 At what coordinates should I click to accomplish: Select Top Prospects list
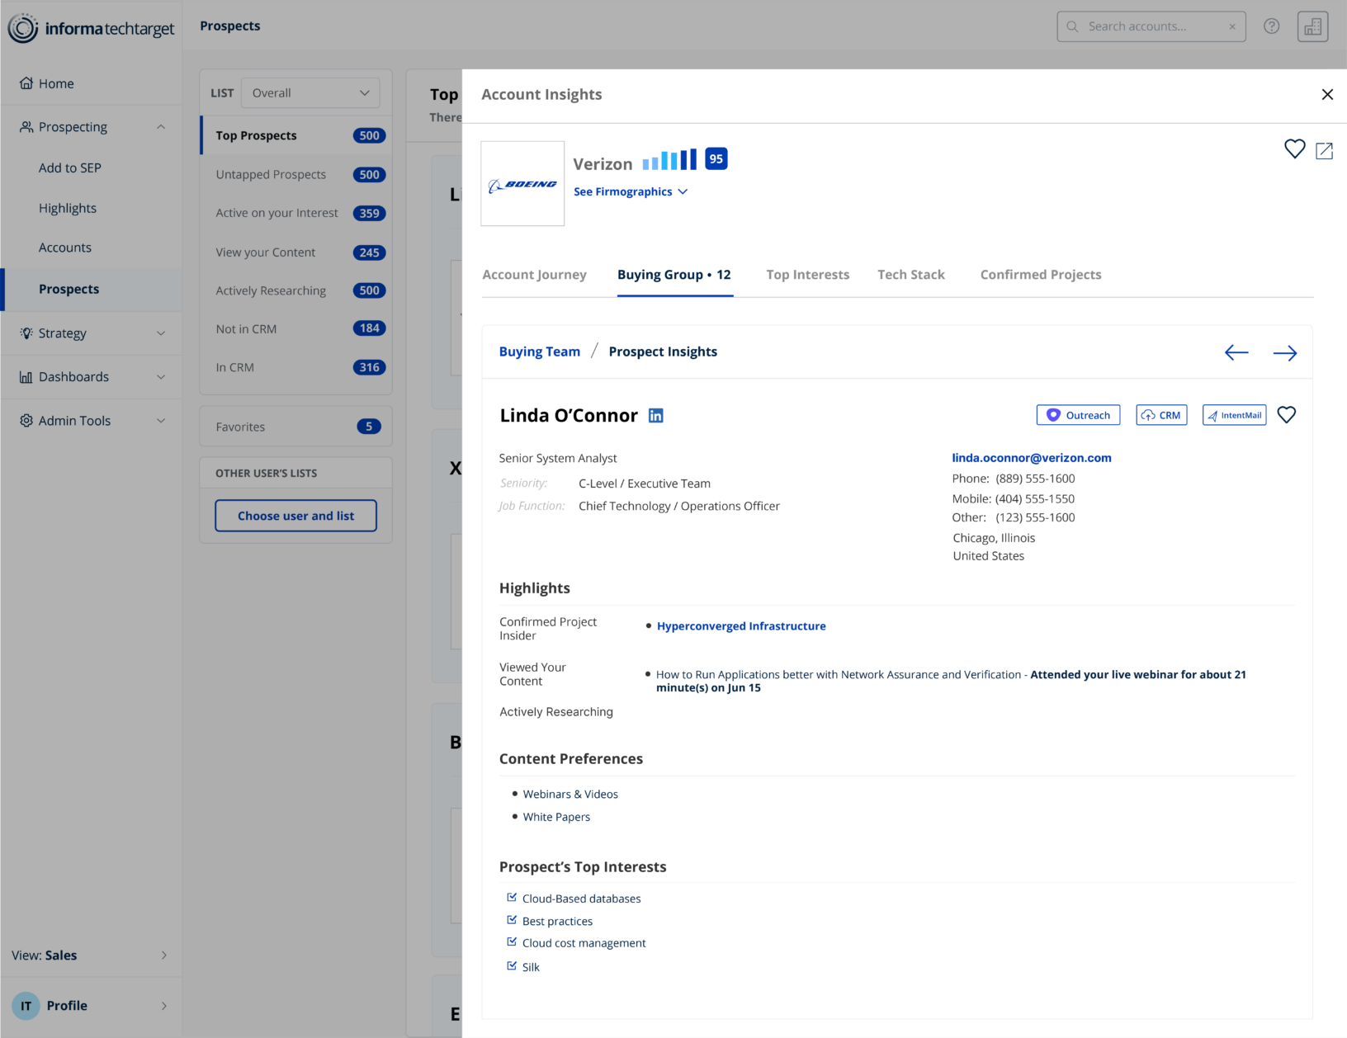point(295,135)
